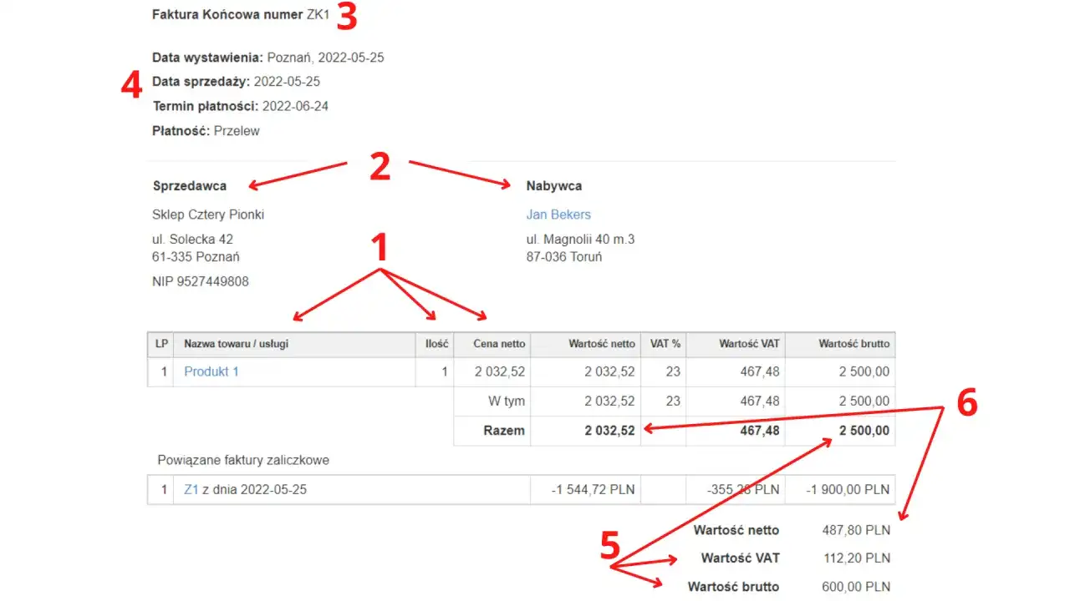Click the 'VAT %' column header
Image resolution: width=1070 pixels, height=601 pixels.
pyautogui.click(x=665, y=344)
